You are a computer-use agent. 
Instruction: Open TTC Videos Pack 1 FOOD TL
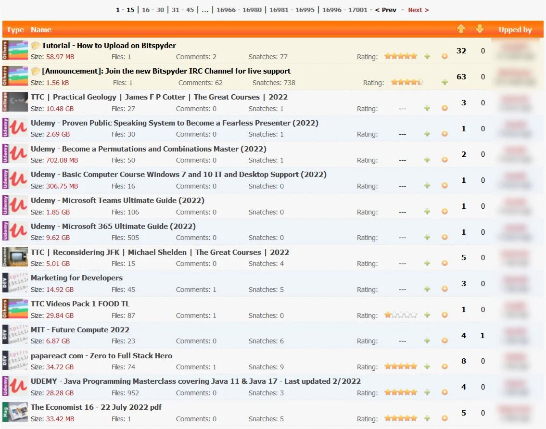click(80, 303)
